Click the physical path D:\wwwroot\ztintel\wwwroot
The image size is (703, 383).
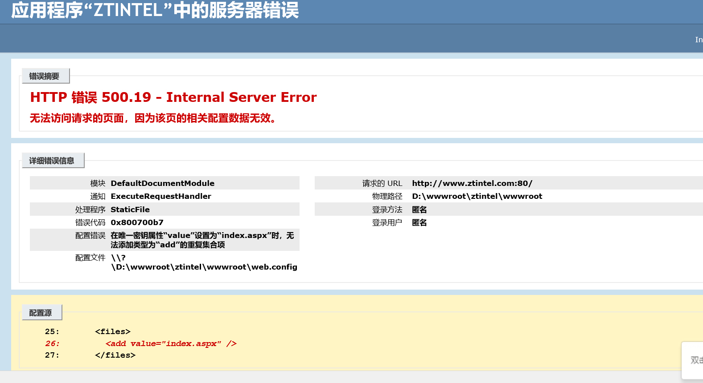coord(477,196)
